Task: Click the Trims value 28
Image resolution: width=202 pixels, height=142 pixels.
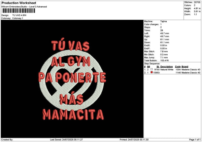Action: (162, 30)
